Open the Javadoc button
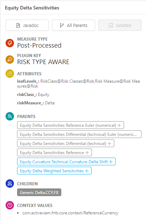The height and width of the screenshot is (221, 146). point(27,25)
